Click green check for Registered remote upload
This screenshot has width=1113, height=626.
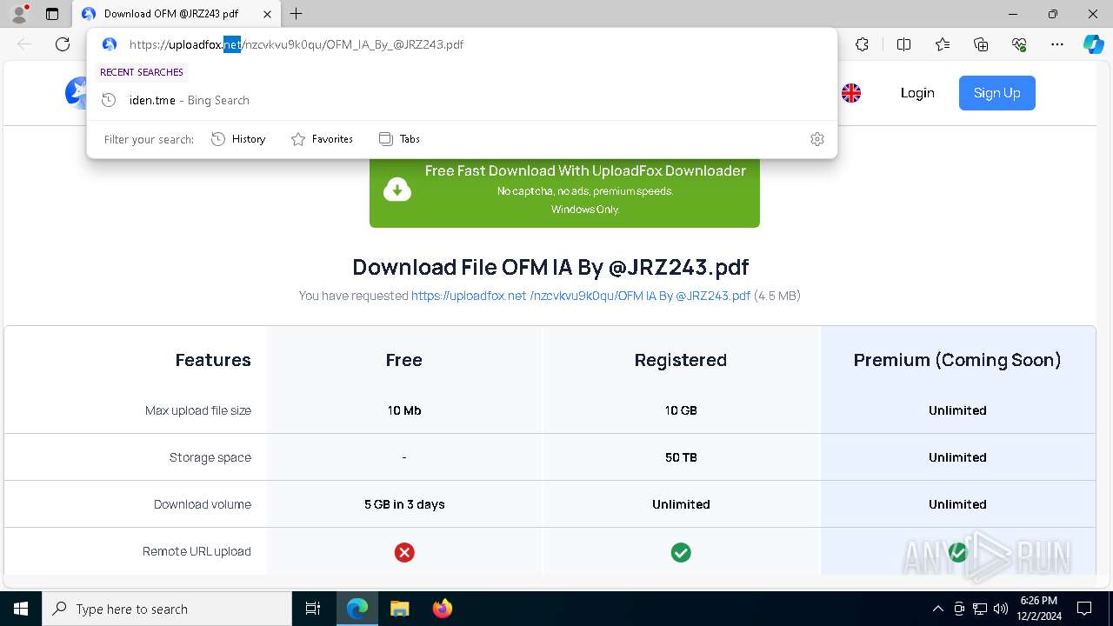[x=681, y=552]
